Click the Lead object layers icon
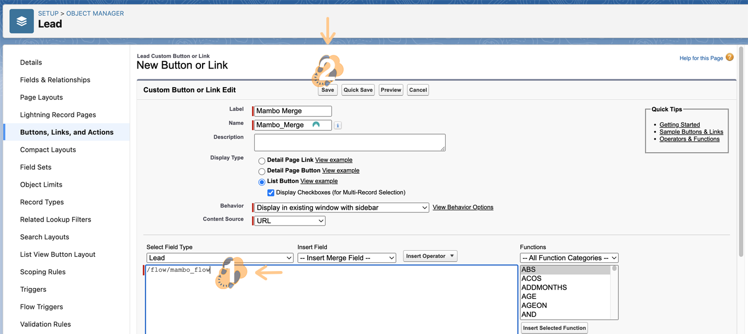This screenshot has width=748, height=334. (21, 21)
